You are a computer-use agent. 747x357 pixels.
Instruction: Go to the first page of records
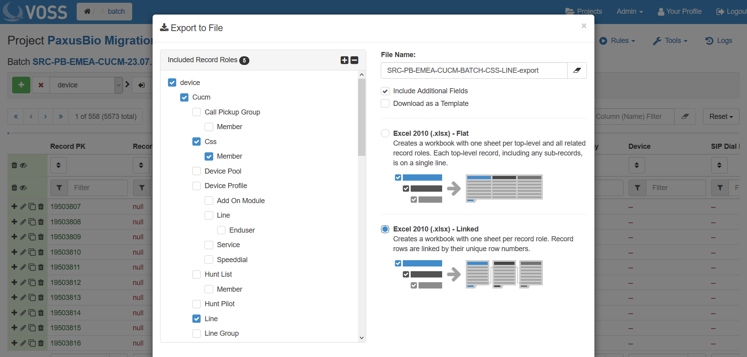pyautogui.click(x=16, y=117)
